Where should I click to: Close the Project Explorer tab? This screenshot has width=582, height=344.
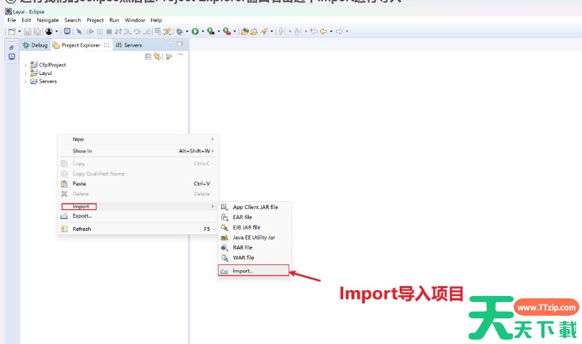(107, 45)
